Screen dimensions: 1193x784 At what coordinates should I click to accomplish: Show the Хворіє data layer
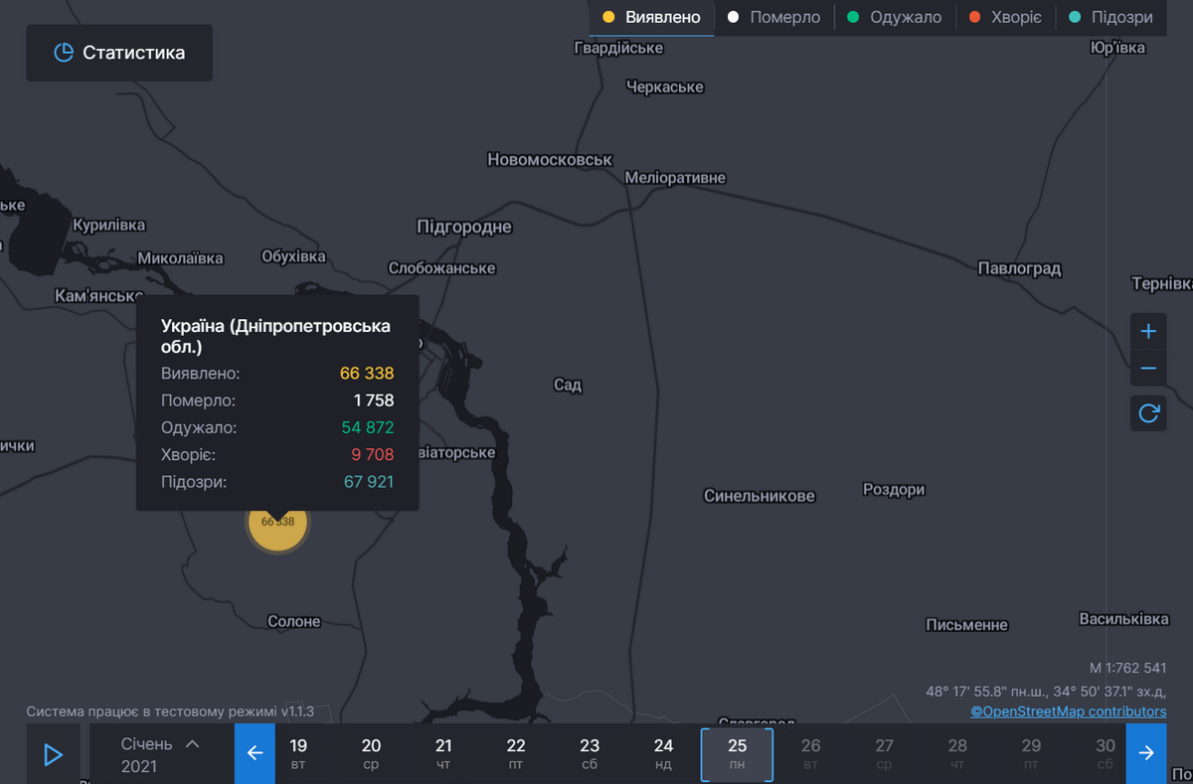coord(1005,18)
